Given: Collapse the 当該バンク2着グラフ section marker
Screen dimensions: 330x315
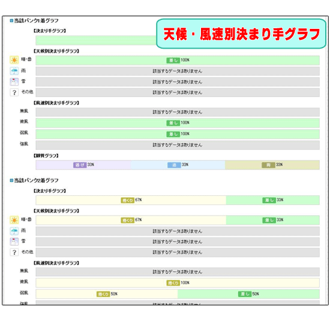Looking at the screenshot, I should [x=11, y=180].
